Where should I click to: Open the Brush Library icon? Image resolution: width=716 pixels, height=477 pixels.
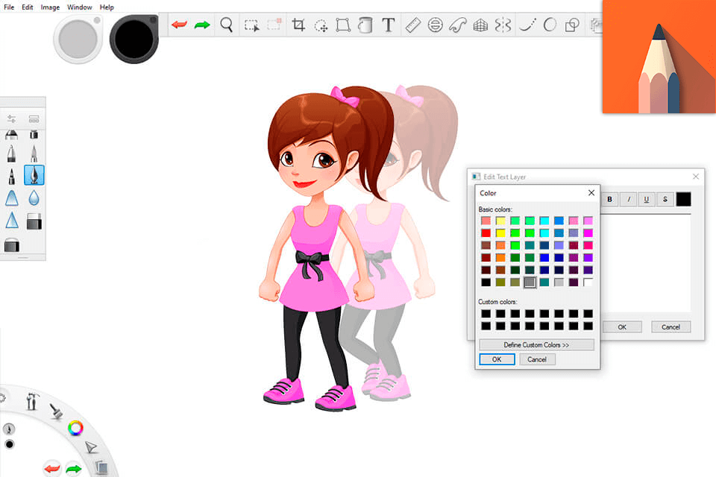[34, 119]
